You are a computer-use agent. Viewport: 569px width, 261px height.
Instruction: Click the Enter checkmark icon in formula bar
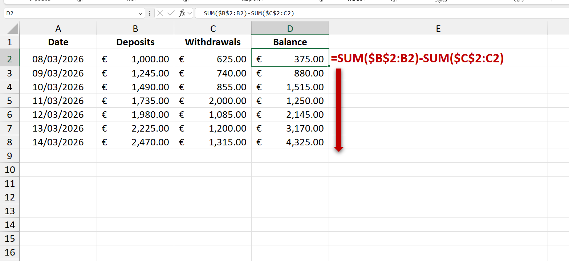click(x=171, y=13)
